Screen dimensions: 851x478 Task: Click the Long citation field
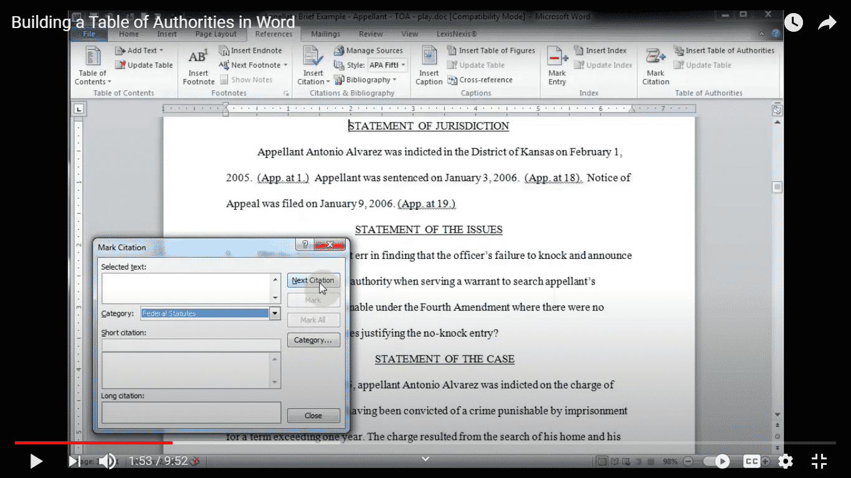[191, 412]
